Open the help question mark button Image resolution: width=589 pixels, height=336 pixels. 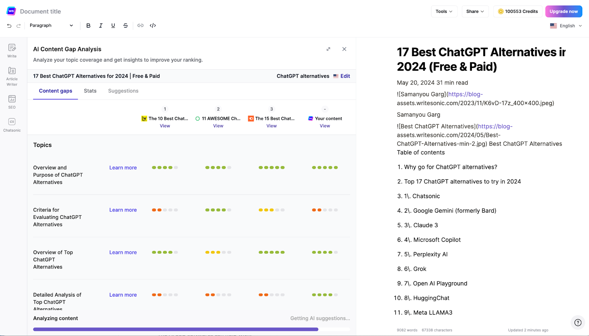[x=578, y=322]
